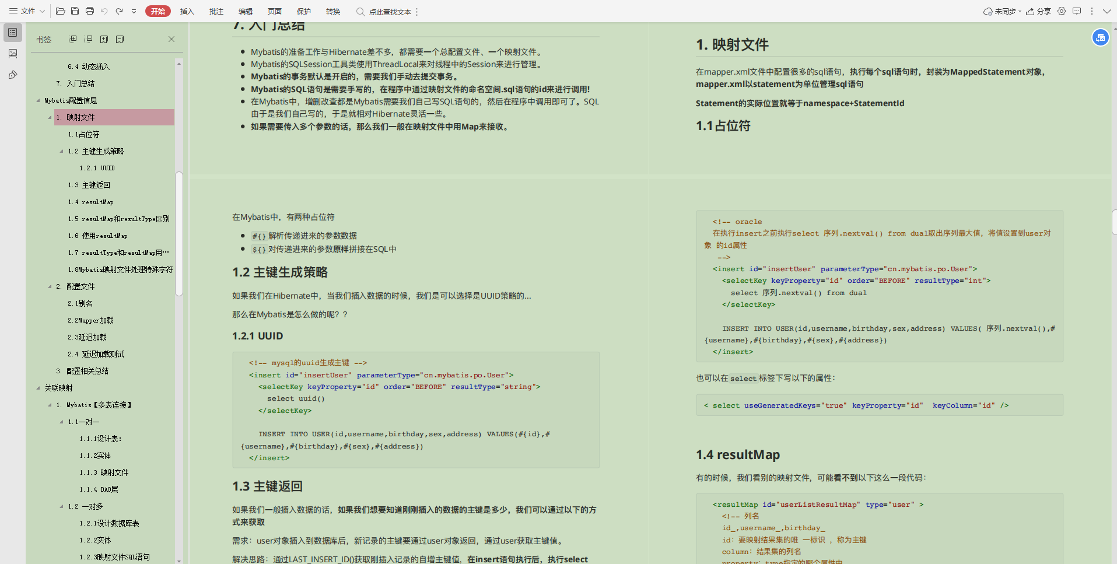This screenshot has width=1117, height=564.
Task: Click the search magnifier icon in the toolbar
Action: click(x=360, y=12)
